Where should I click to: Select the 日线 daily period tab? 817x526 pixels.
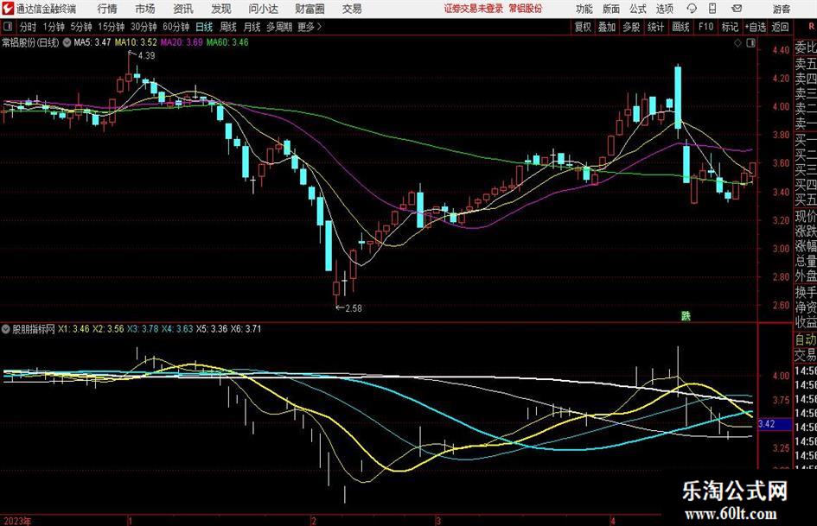pyautogui.click(x=204, y=27)
